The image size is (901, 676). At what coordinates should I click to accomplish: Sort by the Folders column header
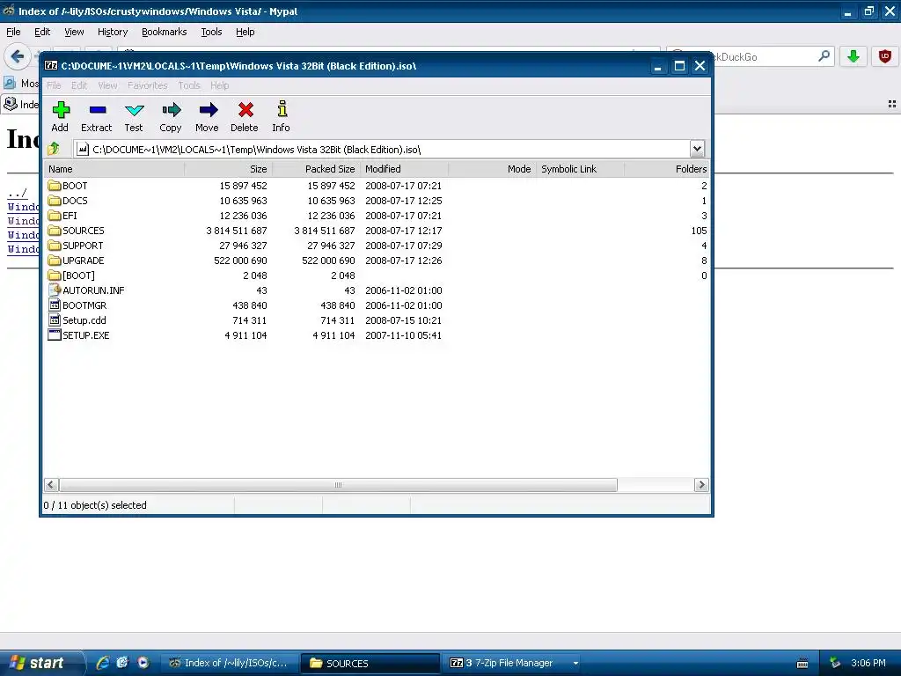[667, 169]
